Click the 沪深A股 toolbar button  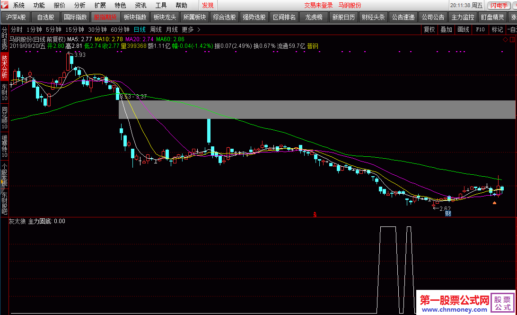[16, 17]
